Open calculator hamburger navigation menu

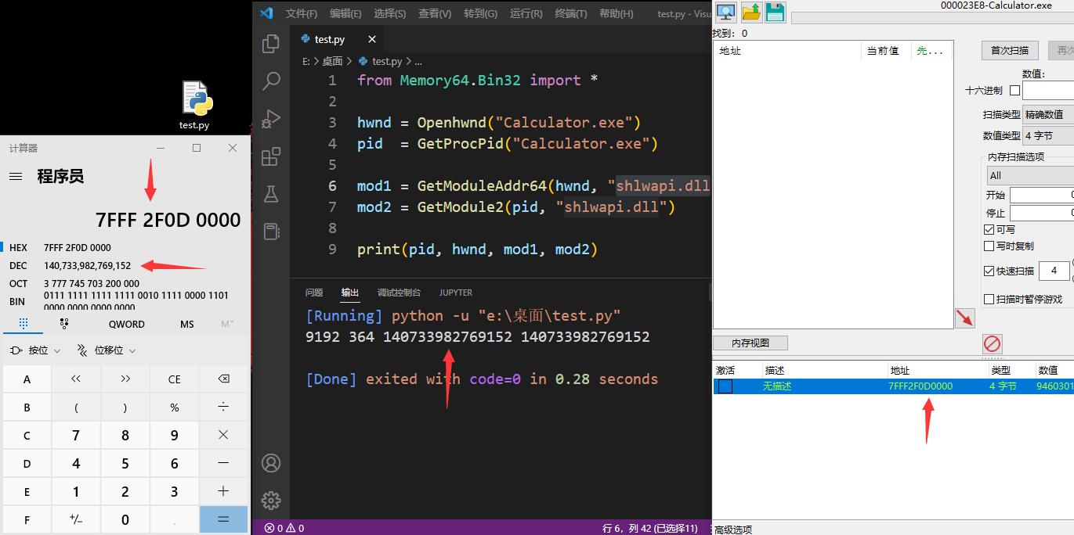pyautogui.click(x=16, y=177)
